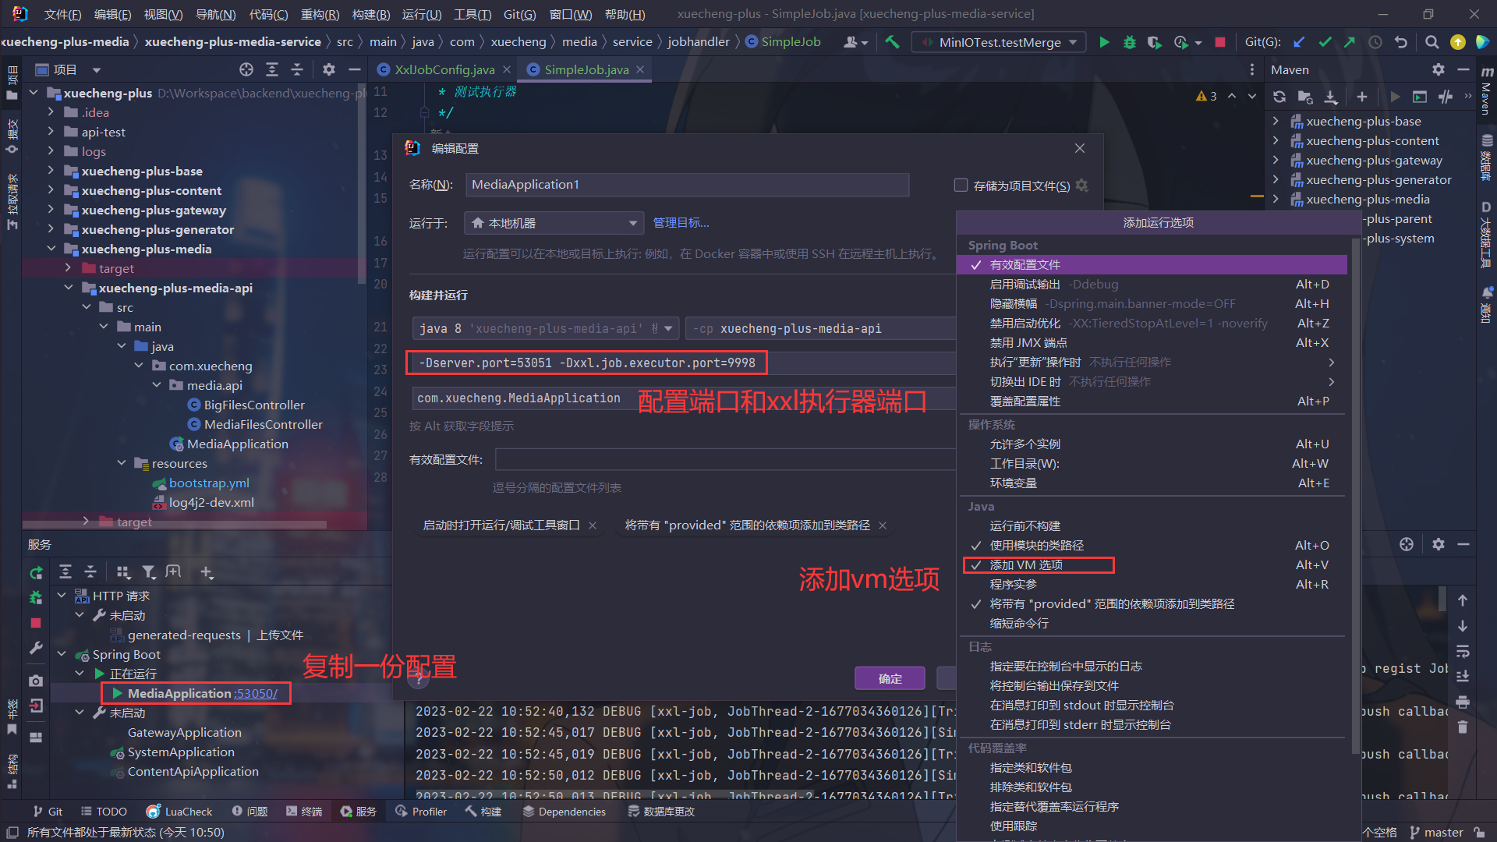Click the rerun icon in Services panel
The height and width of the screenshot is (842, 1497).
click(36, 572)
